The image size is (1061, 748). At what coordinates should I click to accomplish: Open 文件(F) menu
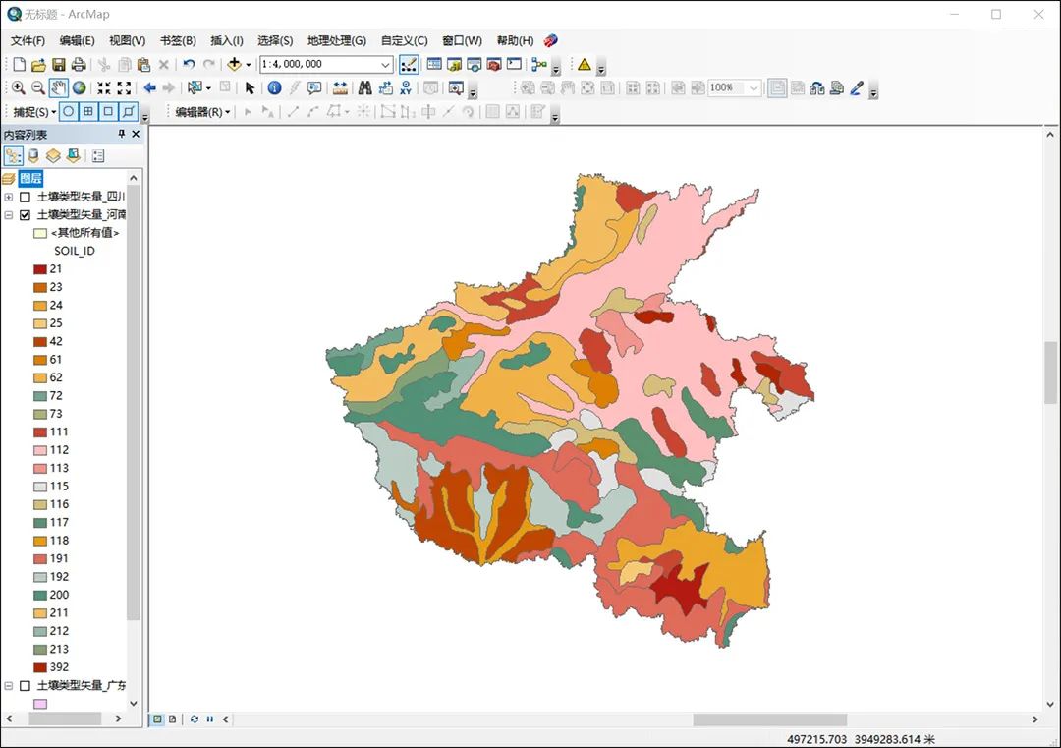[28, 40]
